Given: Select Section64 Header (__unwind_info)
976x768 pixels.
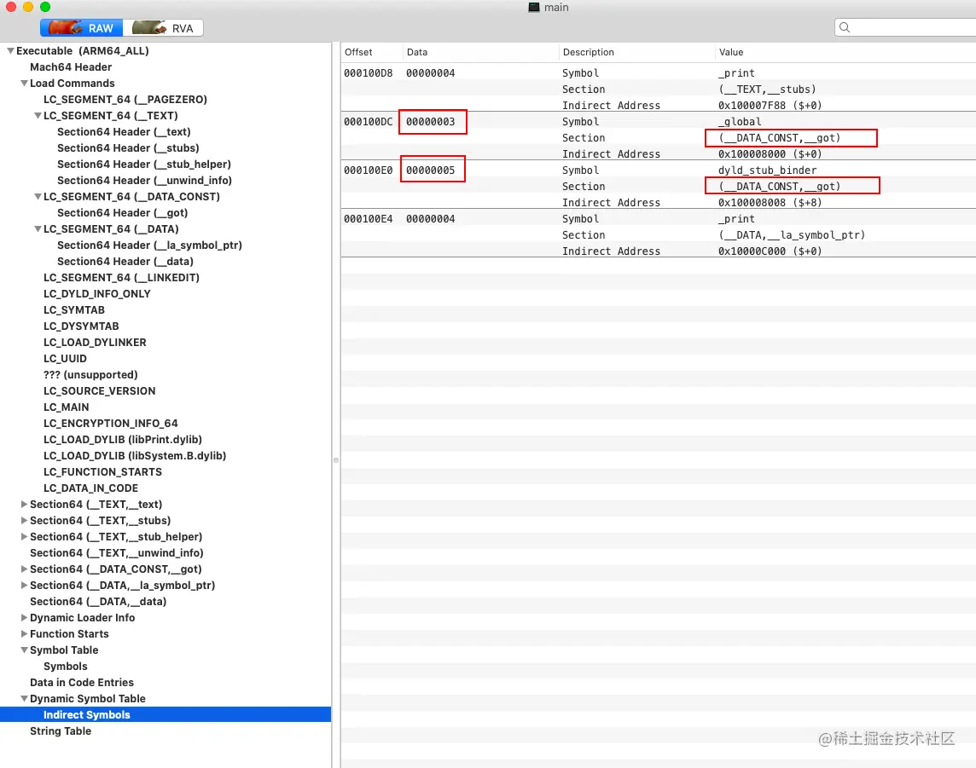Looking at the screenshot, I should coord(144,181).
